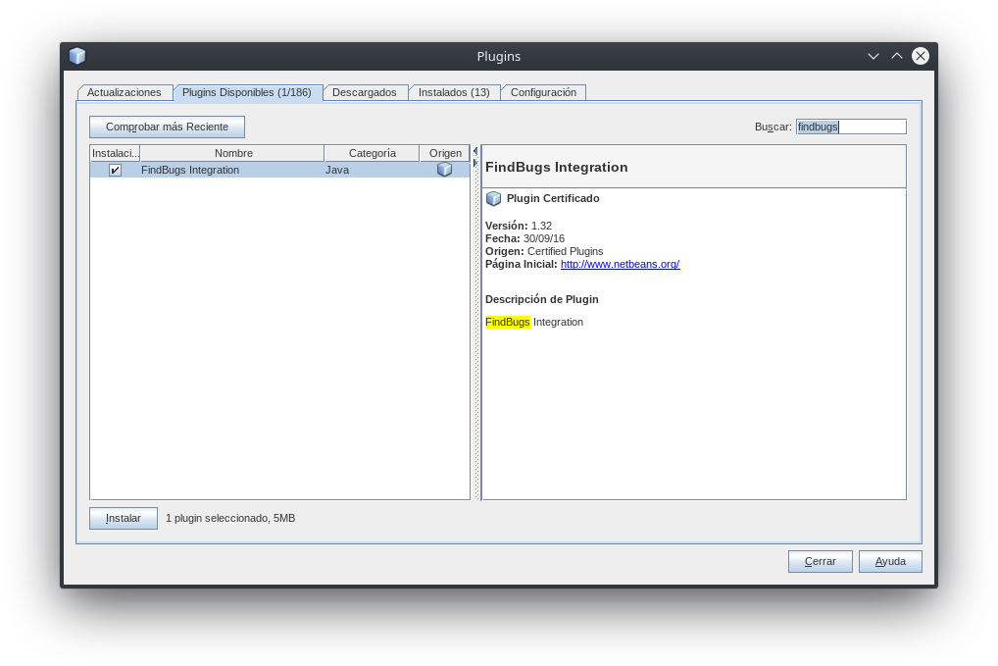Open the Descargados tab

click(x=364, y=92)
